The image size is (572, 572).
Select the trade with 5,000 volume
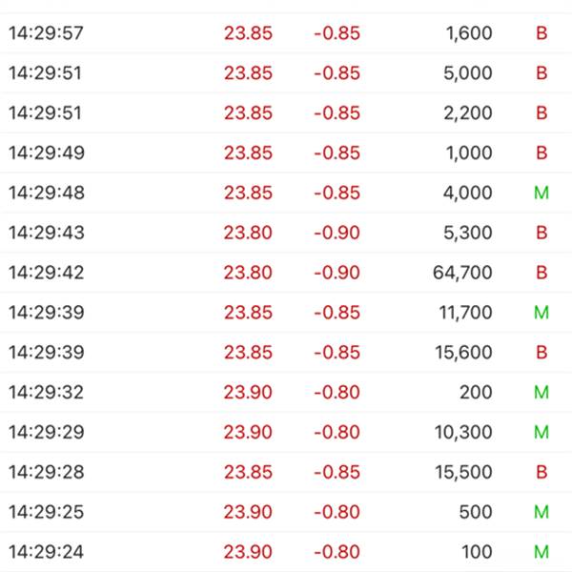(x=468, y=73)
